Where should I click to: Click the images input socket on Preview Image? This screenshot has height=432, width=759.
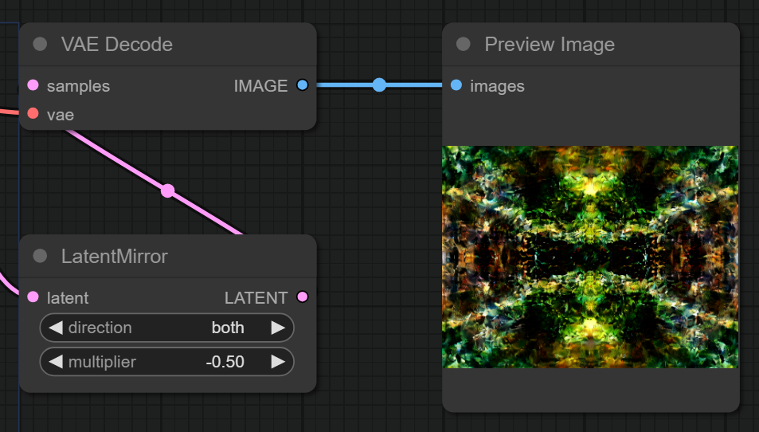pyautogui.click(x=456, y=85)
